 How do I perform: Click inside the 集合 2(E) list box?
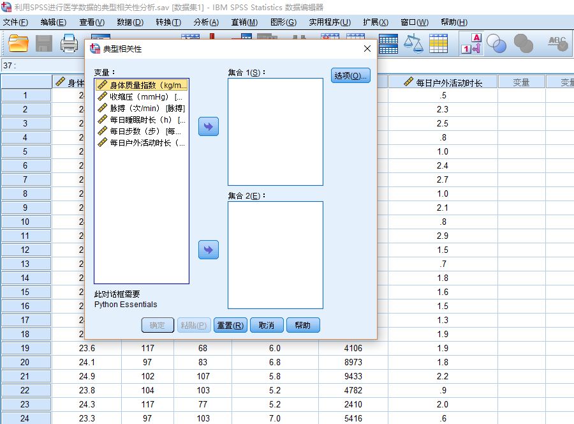276,255
